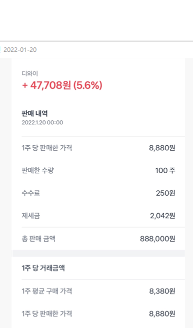Click the 8,880원 value under 판매 내역
Screen dimensions: 193x328
[162, 148]
